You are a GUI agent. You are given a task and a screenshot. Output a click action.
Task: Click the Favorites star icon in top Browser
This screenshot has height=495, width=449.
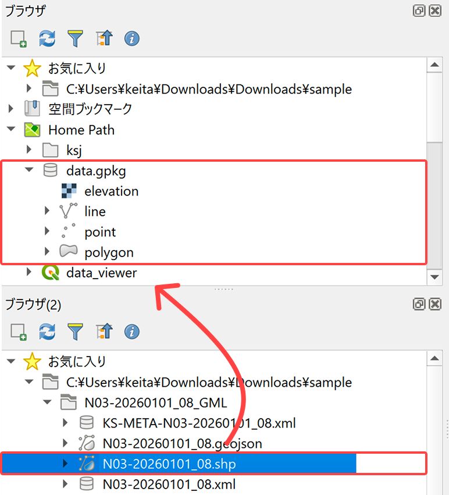(32, 69)
